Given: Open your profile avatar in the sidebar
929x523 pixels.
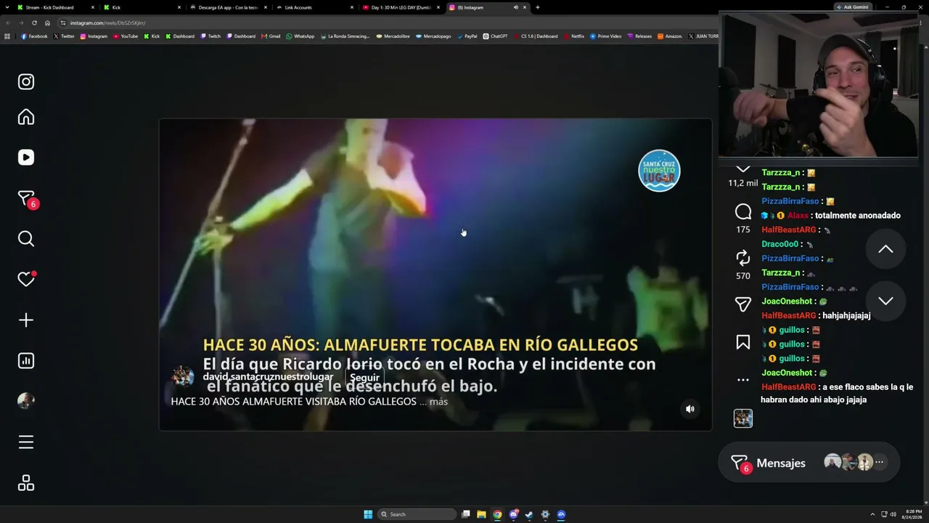Looking at the screenshot, I should tap(26, 401).
